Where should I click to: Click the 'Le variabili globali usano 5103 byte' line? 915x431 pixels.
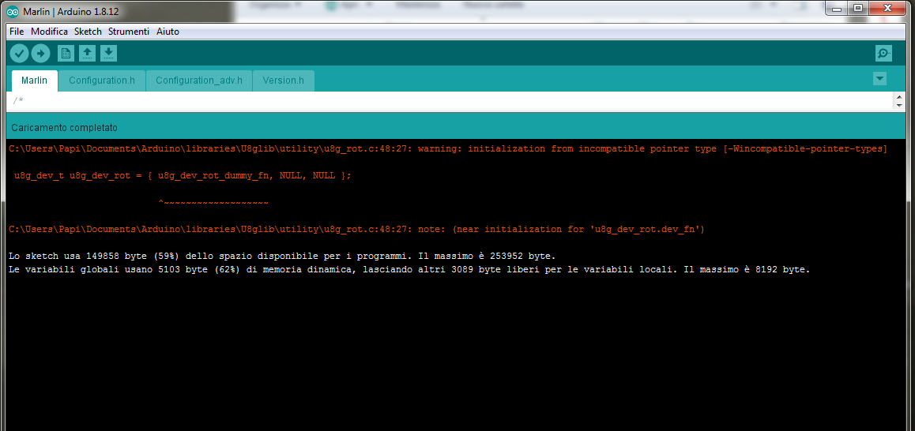[x=409, y=270]
